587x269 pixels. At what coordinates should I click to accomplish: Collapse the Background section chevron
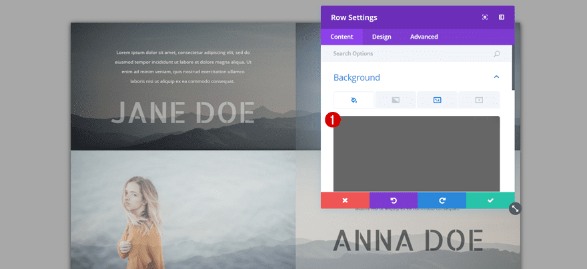pyautogui.click(x=496, y=77)
